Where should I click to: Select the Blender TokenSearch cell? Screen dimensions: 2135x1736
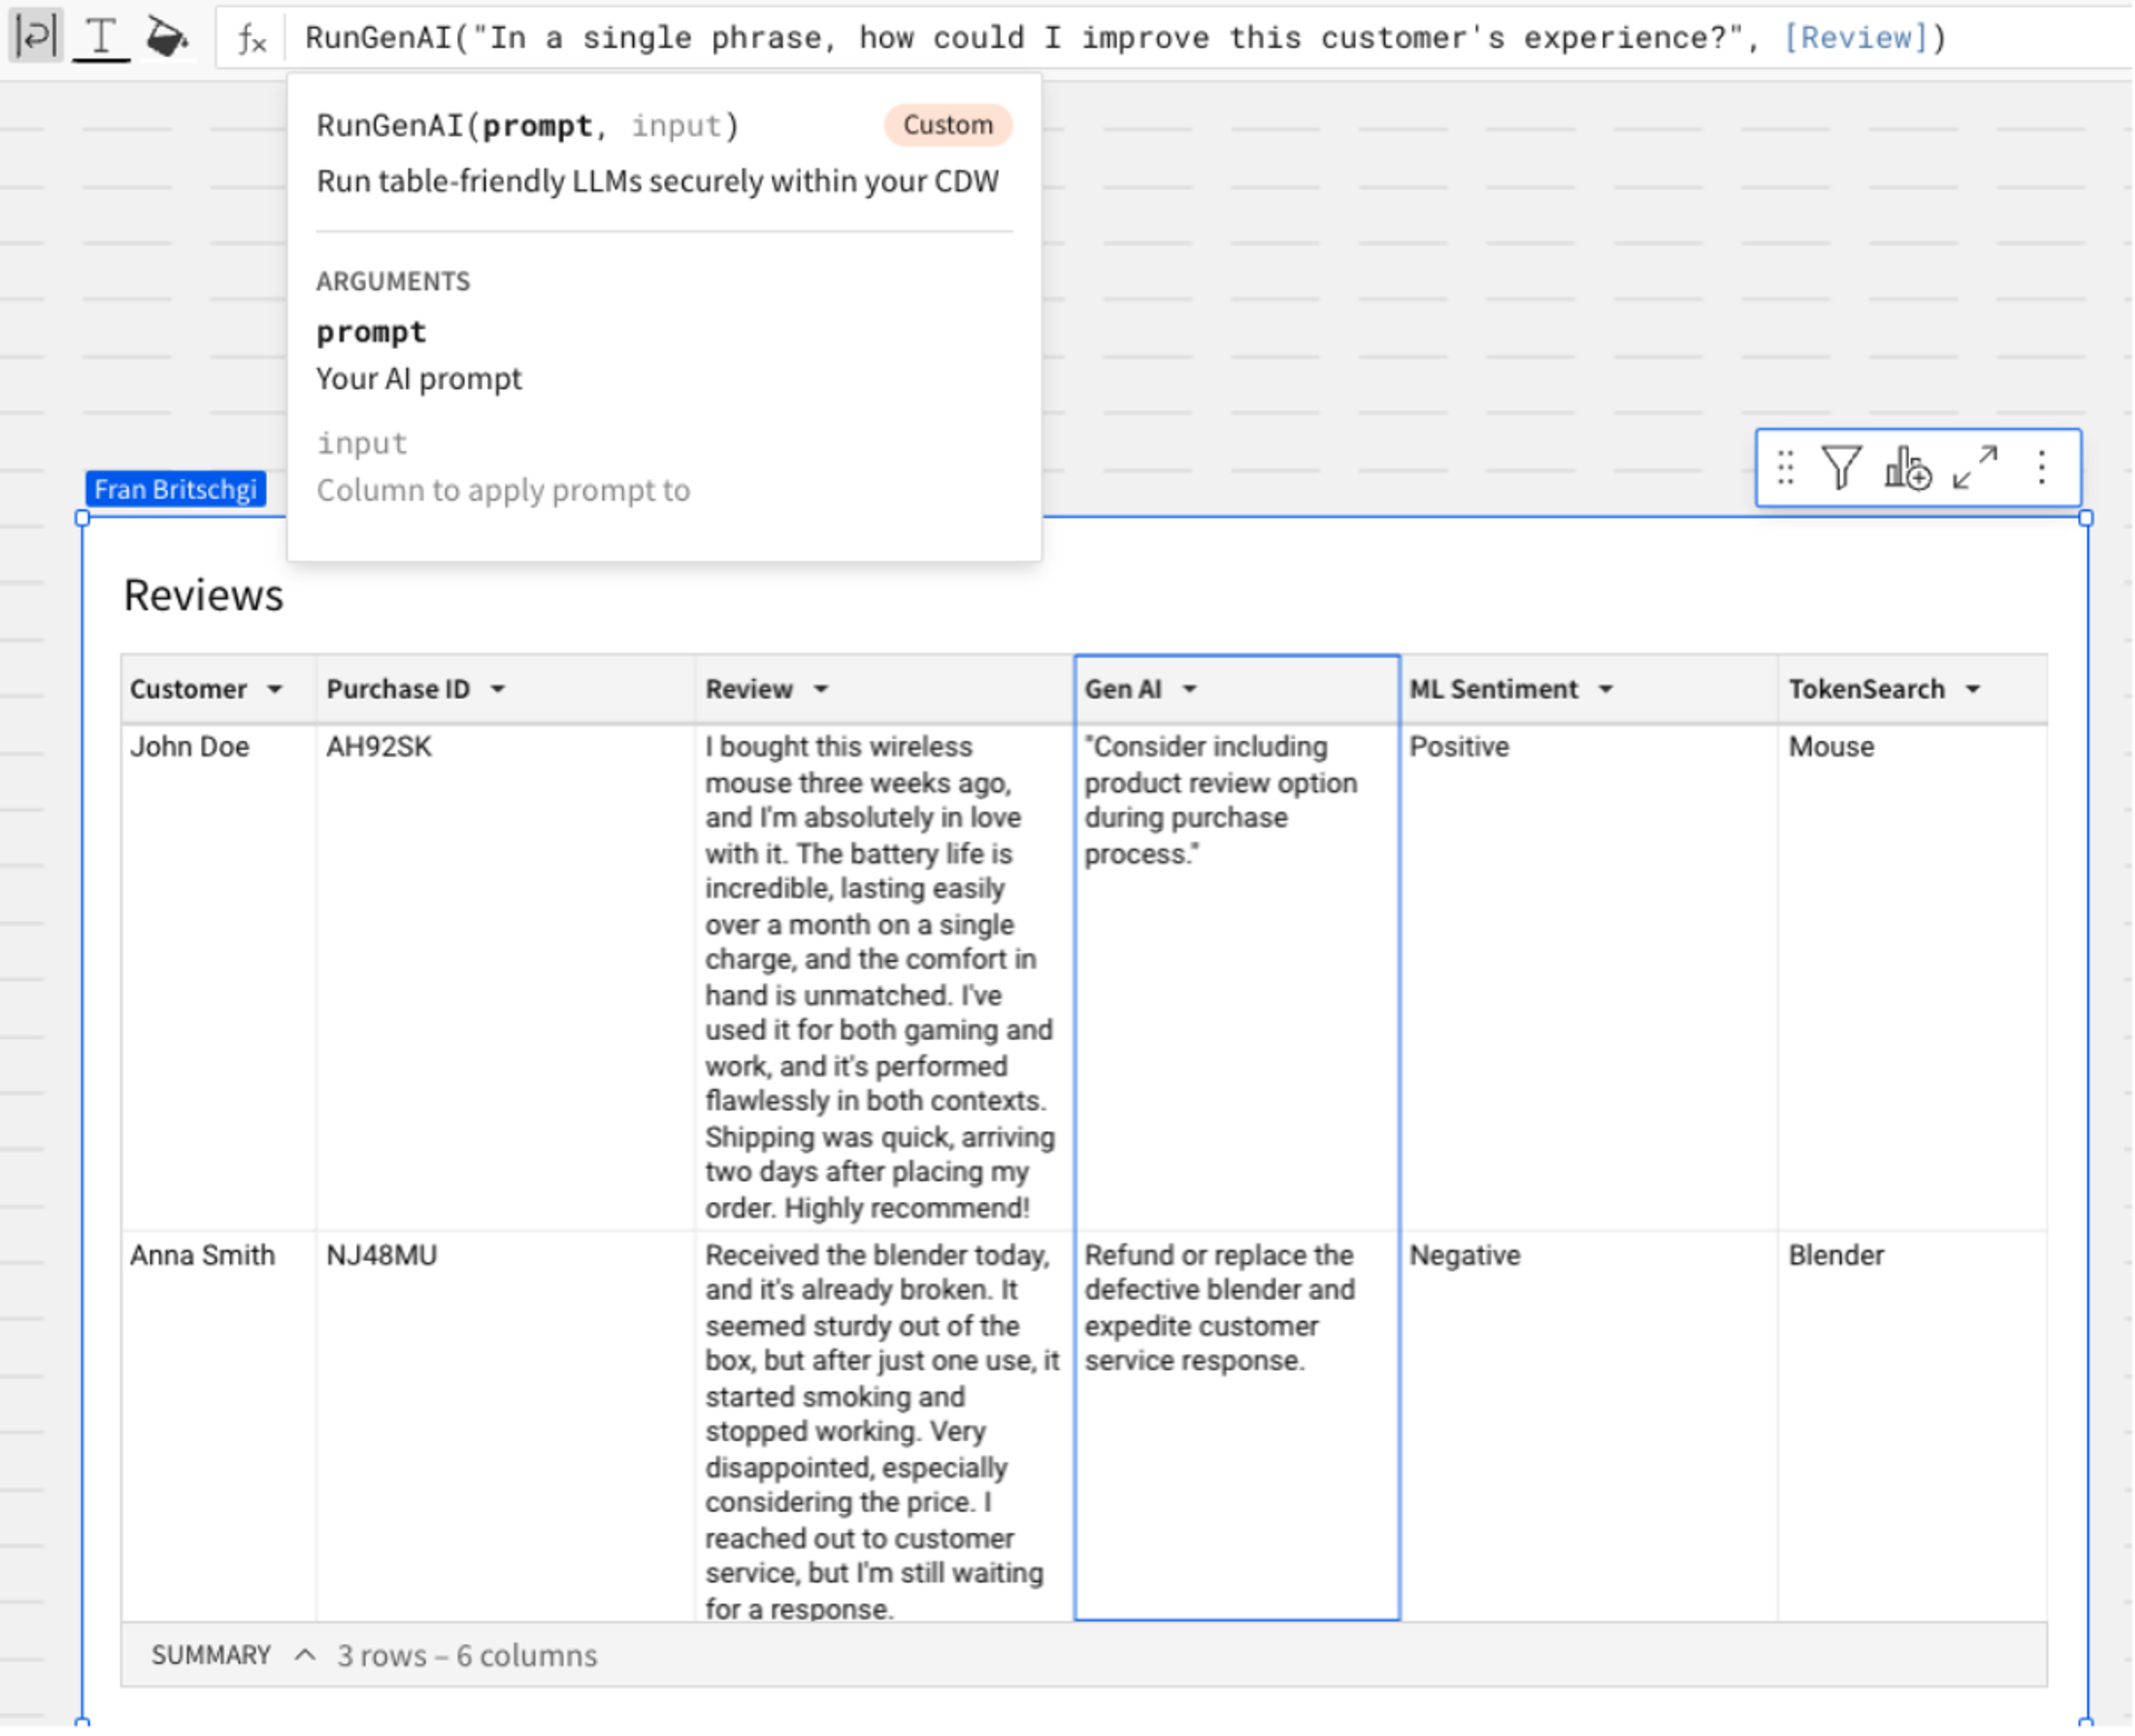click(1914, 1425)
